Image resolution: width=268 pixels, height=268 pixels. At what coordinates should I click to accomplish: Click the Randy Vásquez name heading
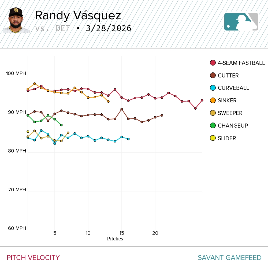[78, 16]
